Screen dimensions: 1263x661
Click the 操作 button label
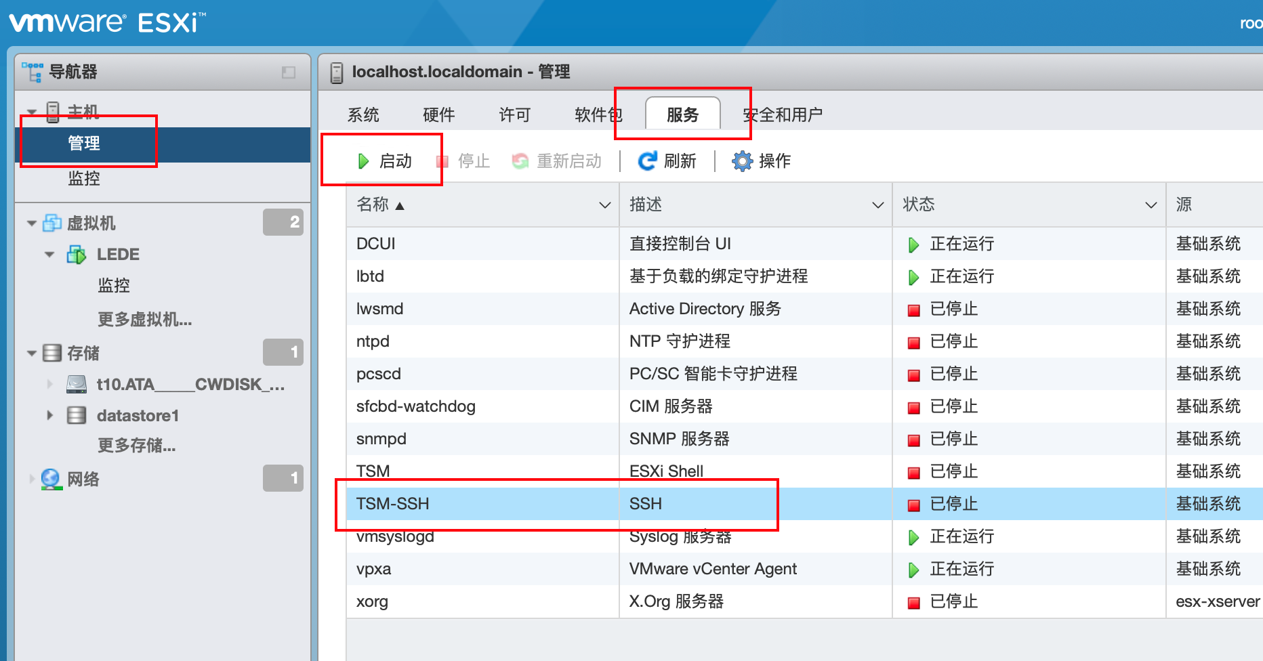coord(775,161)
